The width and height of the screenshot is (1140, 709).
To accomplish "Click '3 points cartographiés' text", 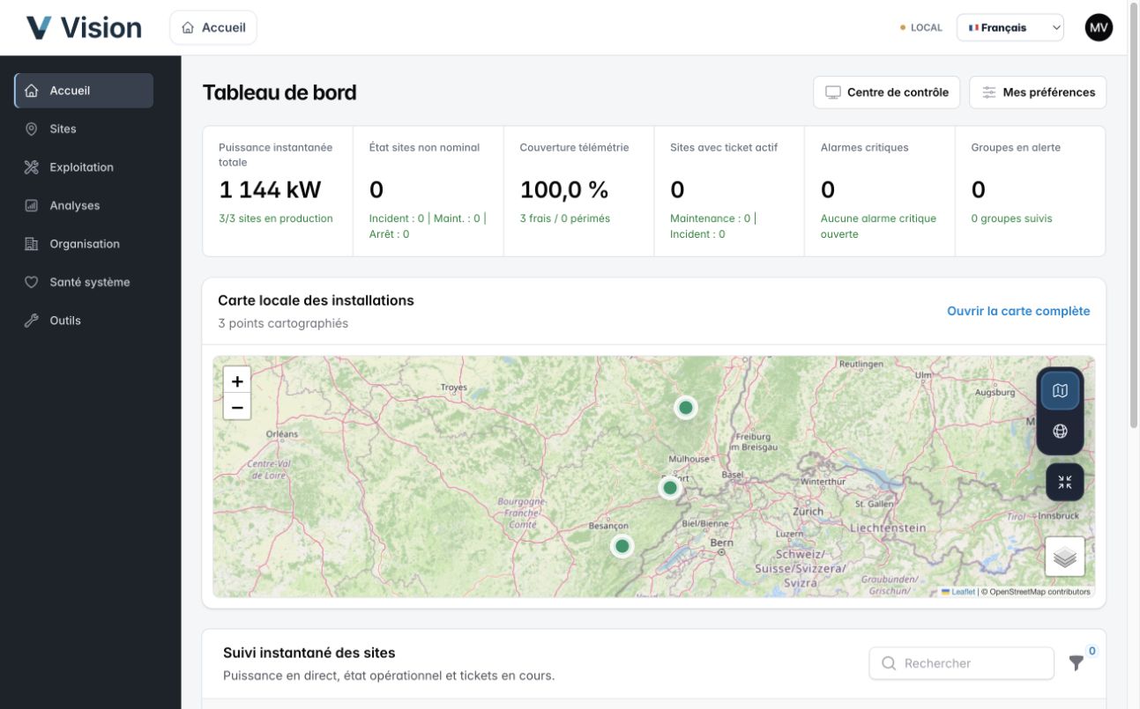I will 283,323.
